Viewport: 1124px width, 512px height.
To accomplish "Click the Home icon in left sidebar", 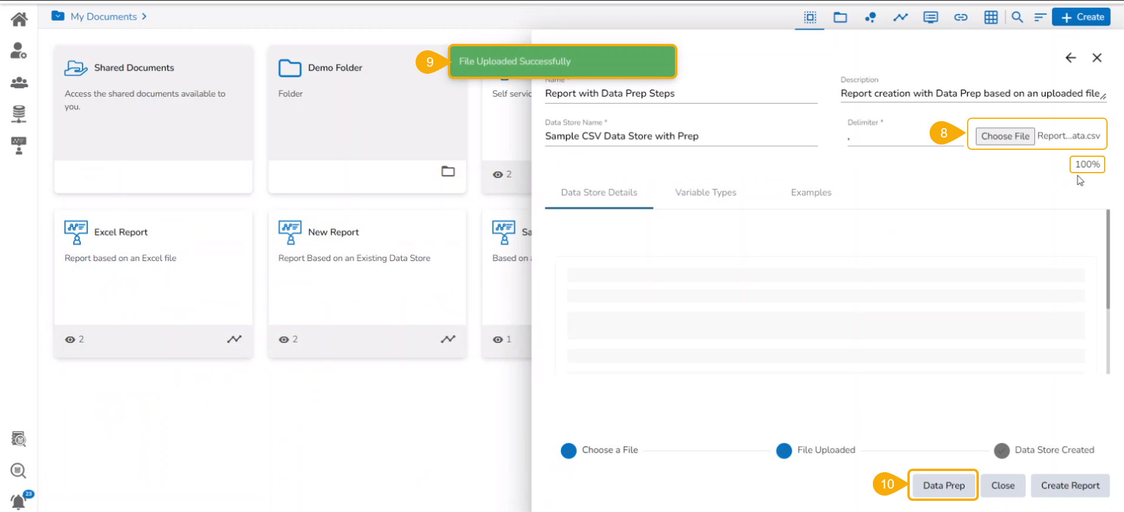I will click(19, 19).
